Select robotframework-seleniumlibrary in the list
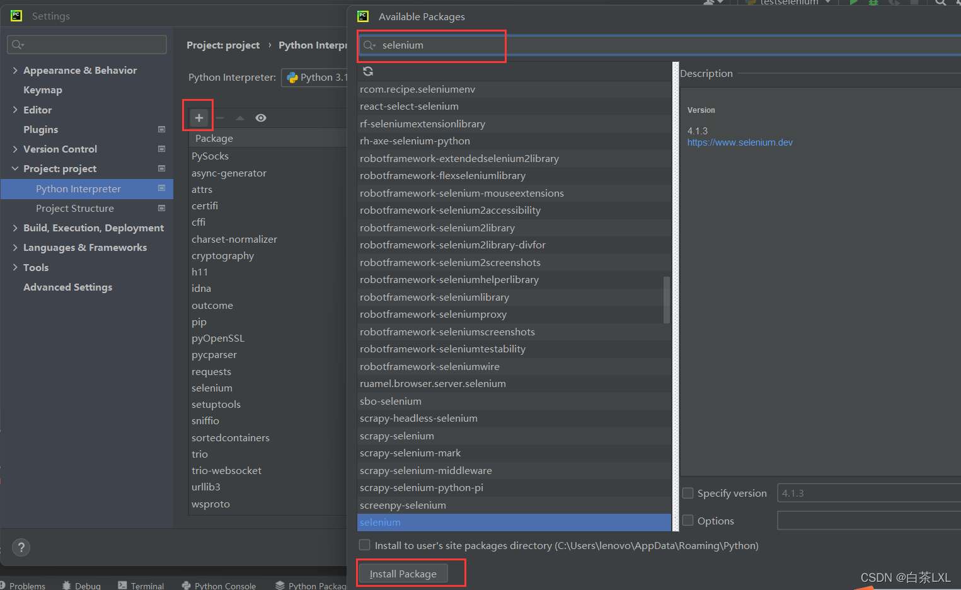Image resolution: width=961 pixels, height=590 pixels. (514, 297)
